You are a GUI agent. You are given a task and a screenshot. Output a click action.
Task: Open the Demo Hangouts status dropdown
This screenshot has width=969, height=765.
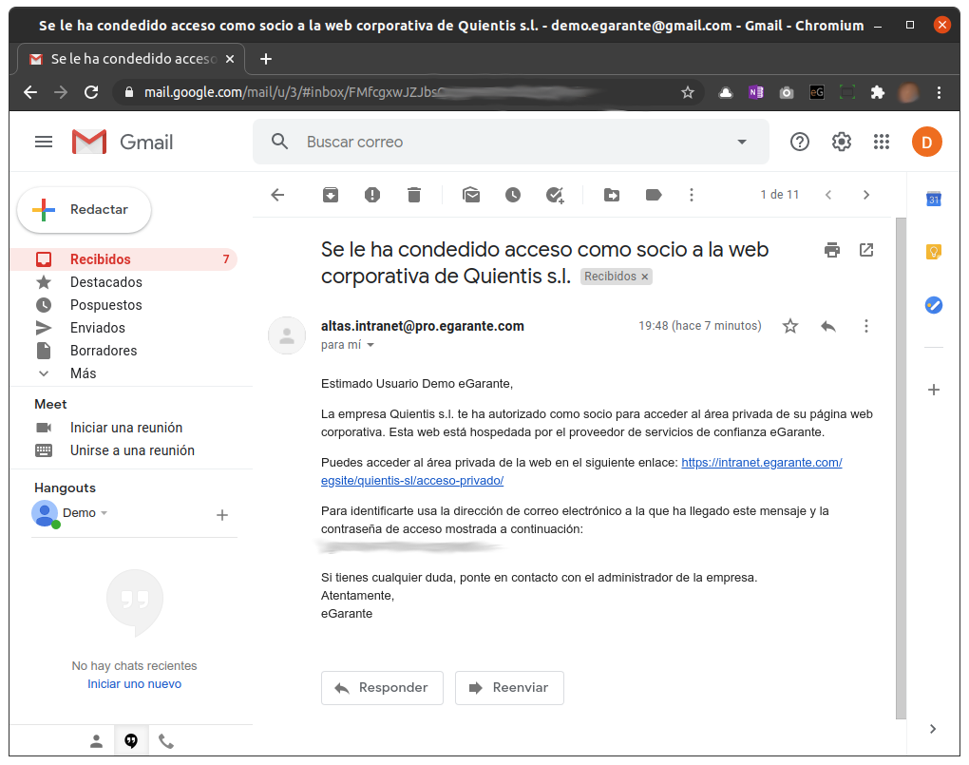[x=104, y=513]
